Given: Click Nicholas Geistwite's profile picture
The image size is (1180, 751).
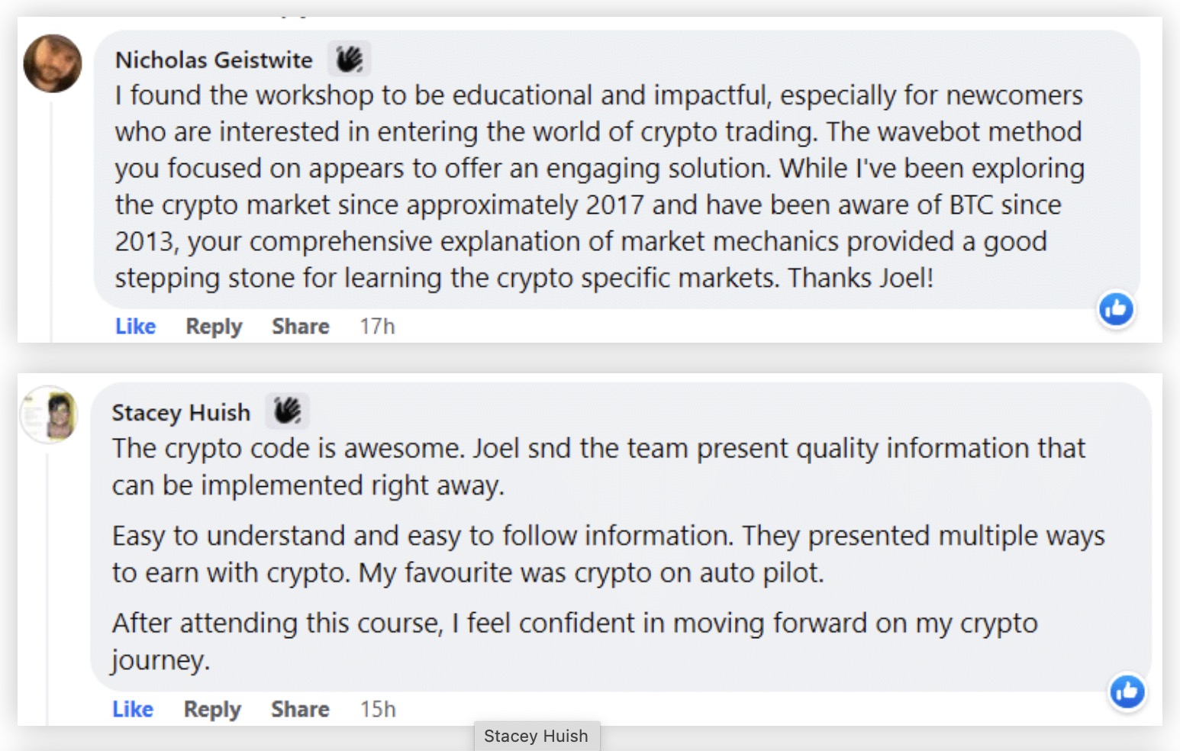Looking at the screenshot, I should (x=53, y=63).
